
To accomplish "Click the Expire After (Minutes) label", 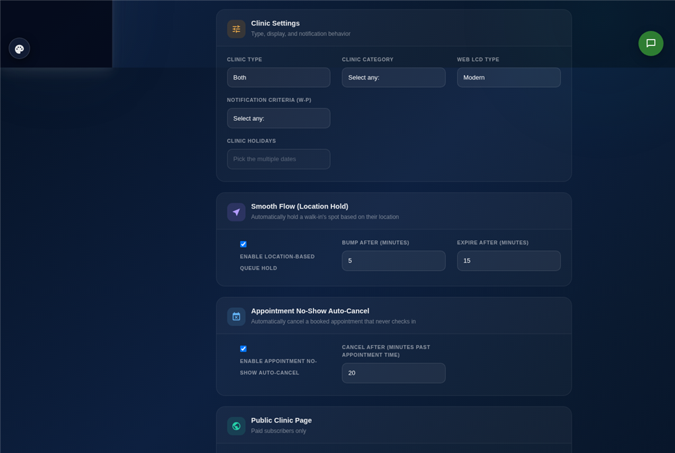I will (x=493, y=243).
